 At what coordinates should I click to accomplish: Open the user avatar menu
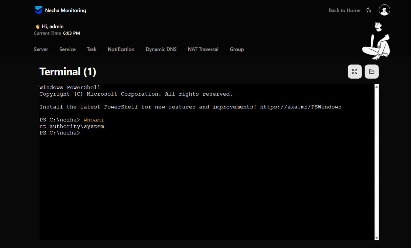[x=384, y=10]
